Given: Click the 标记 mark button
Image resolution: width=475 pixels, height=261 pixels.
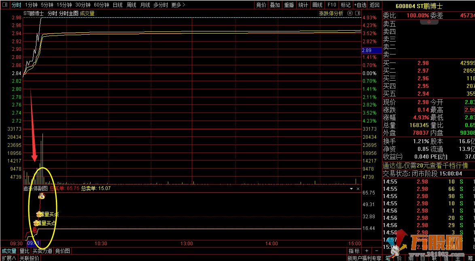Looking at the screenshot, I should click(x=346, y=5).
